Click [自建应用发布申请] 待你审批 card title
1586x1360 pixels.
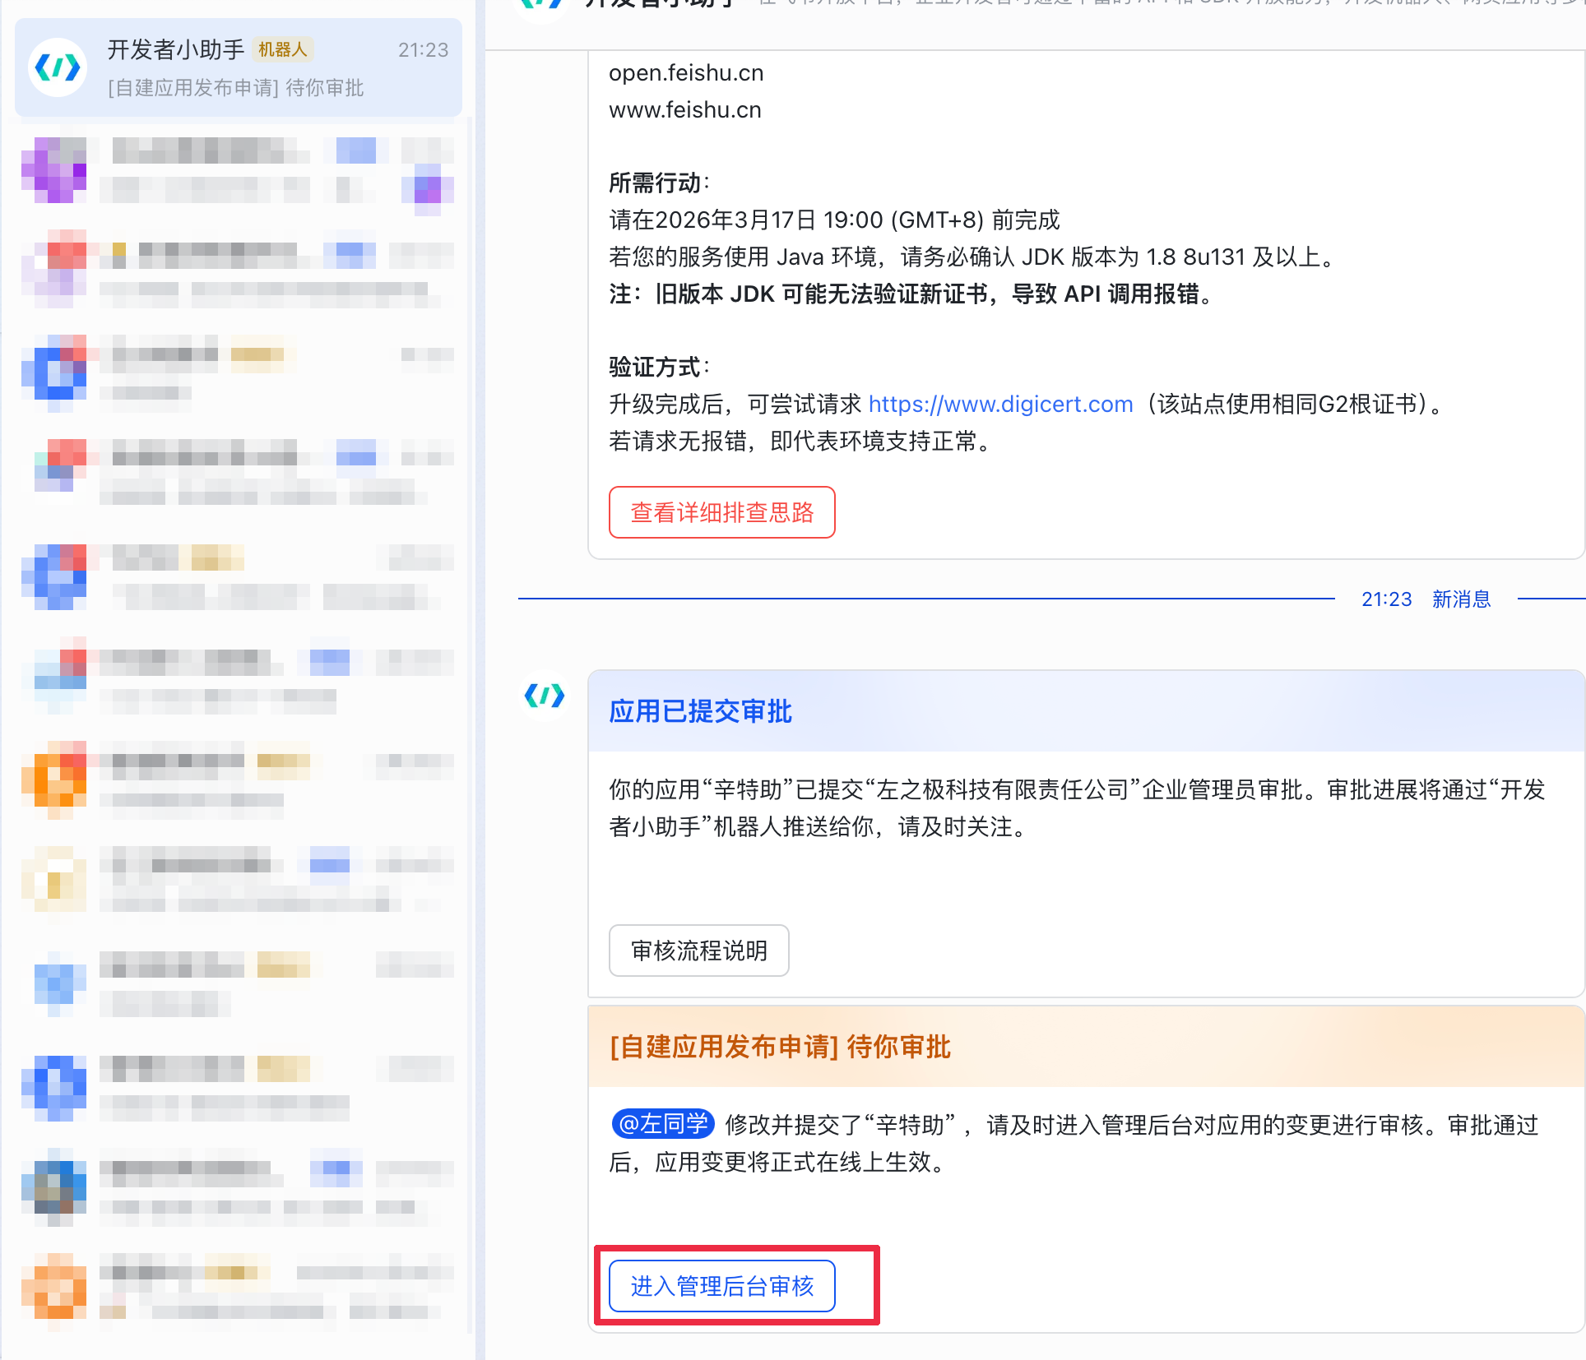point(780,1047)
